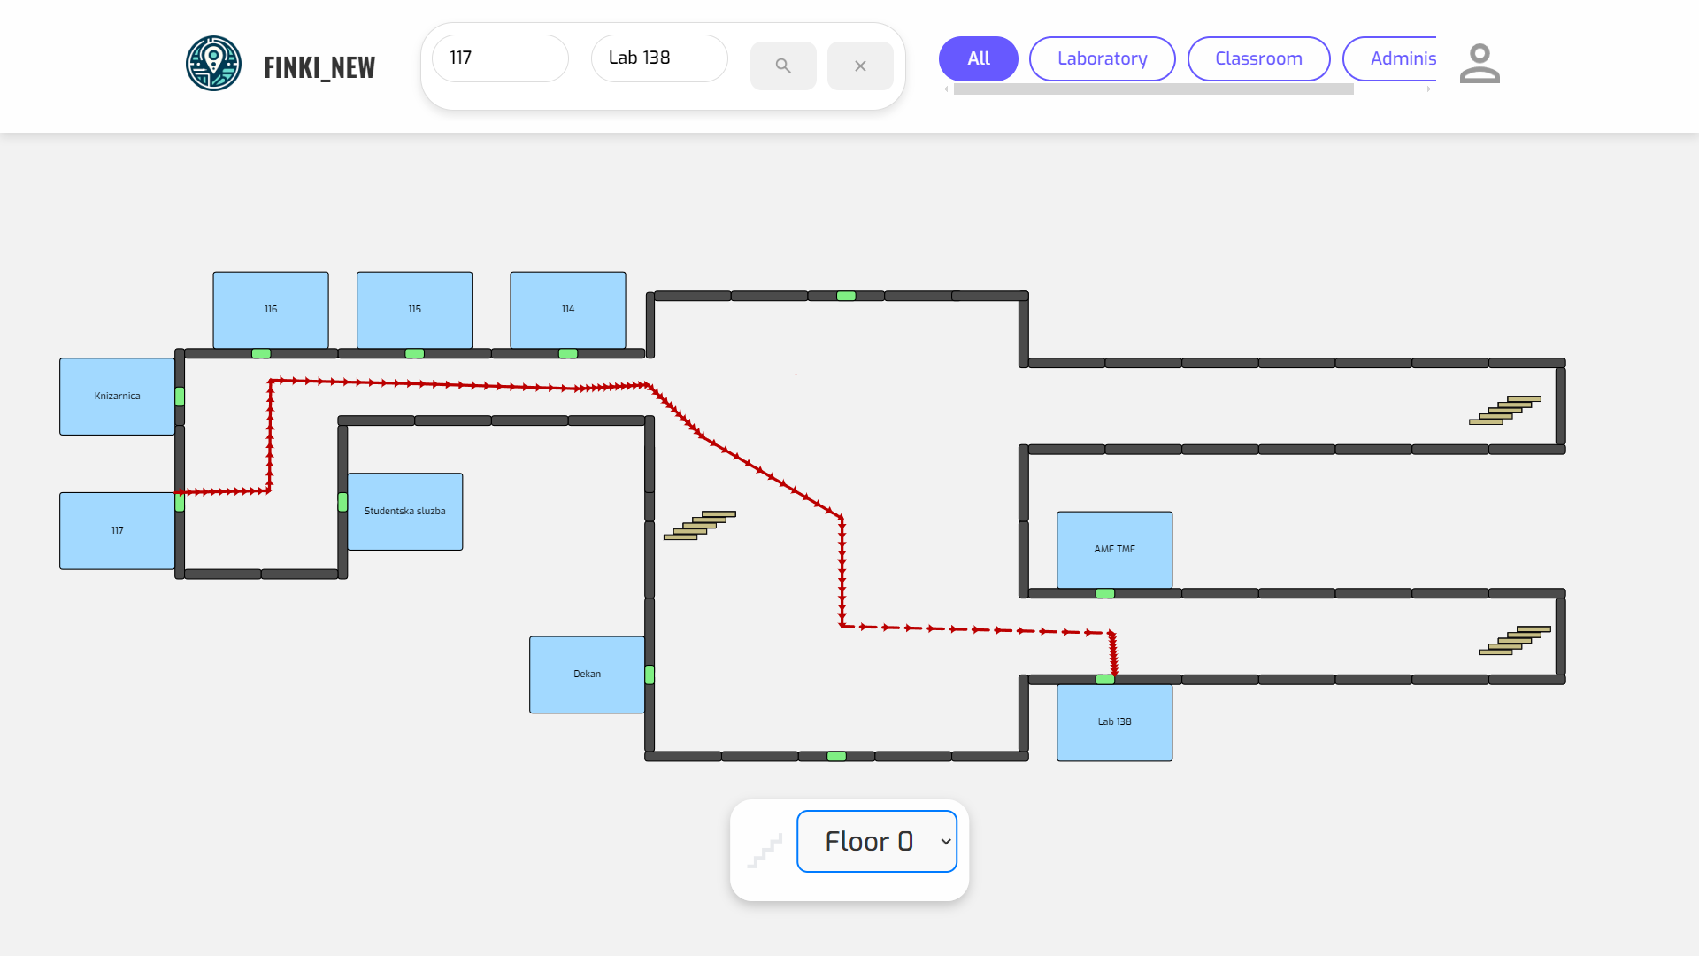Click the starting room field containing 117

(x=500, y=58)
